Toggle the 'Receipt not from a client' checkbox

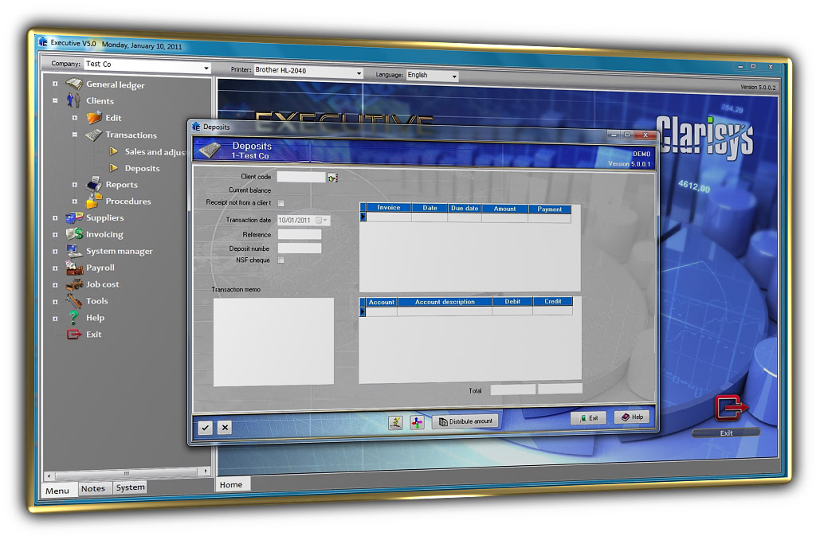(281, 203)
